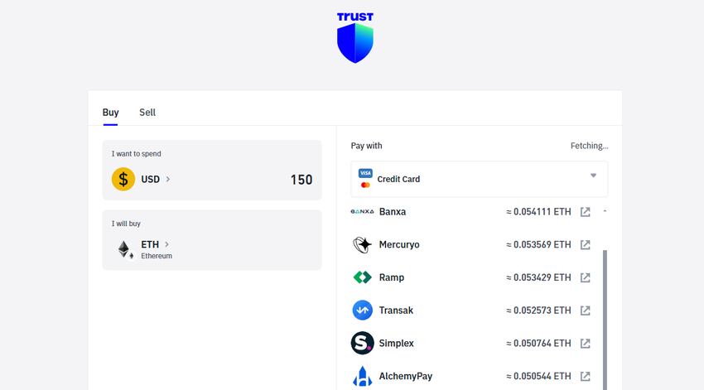Image resolution: width=704 pixels, height=390 pixels.
Task: Switch to the Sell tab
Action: (x=147, y=113)
